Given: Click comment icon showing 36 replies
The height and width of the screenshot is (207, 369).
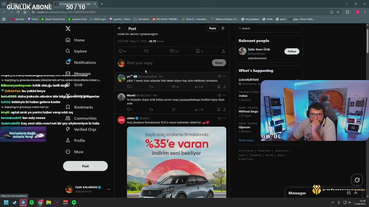Looking at the screenshot, I should point(123,51).
